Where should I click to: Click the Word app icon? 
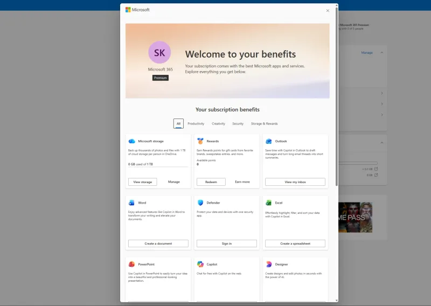tap(131, 203)
